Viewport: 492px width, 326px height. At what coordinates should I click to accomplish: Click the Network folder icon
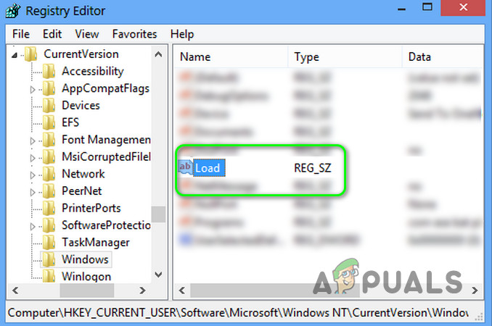click(x=49, y=174)
